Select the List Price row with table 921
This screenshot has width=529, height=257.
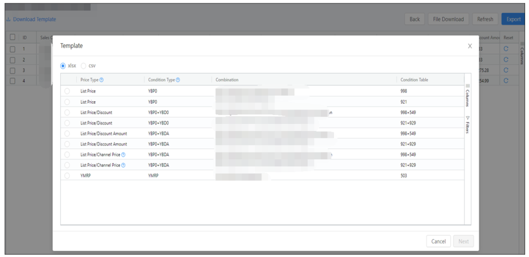[67, 102]
